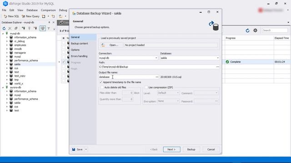
Task: Toggle the checked row checkbox in grid
Action: [64, 62]
